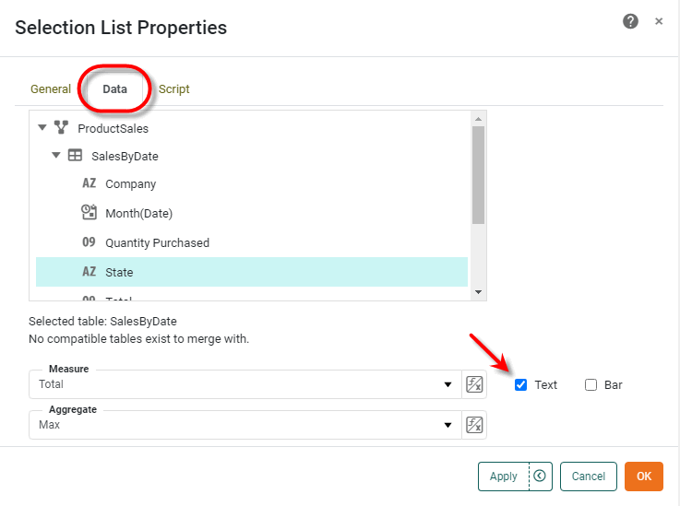Screen dimensions: 680x506
Task: Collapse the SalesByDate table node
Action: tap(56, 156)
